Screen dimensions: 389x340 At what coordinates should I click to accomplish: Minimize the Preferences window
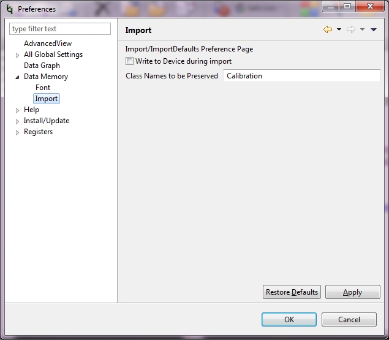point(330,7)
